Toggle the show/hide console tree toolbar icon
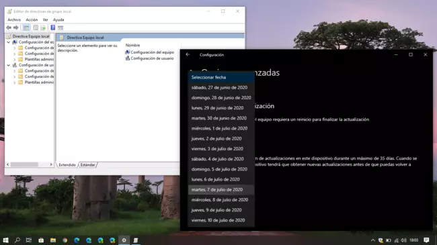 tap(26, 28)
